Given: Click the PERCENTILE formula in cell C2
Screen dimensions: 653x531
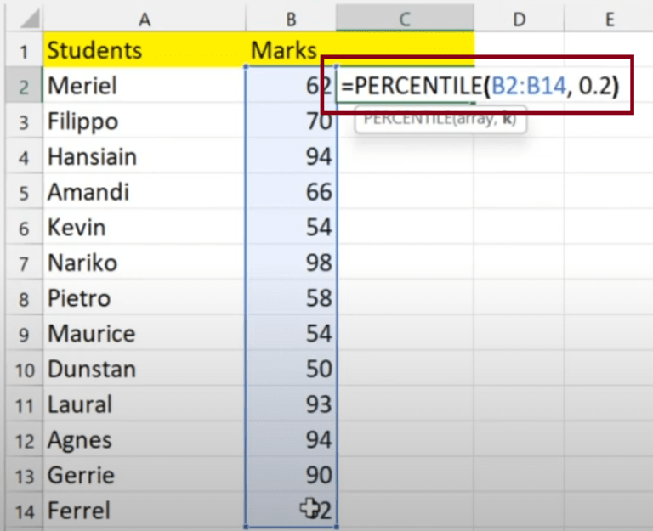Looking at the screenshot, I should 480,86.
